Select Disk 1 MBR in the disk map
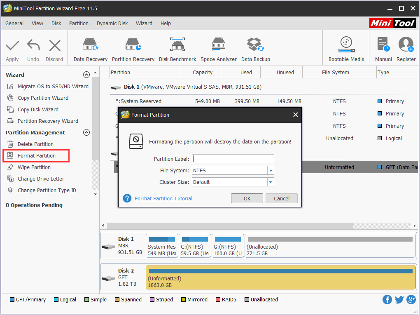 tap(123, 246)
